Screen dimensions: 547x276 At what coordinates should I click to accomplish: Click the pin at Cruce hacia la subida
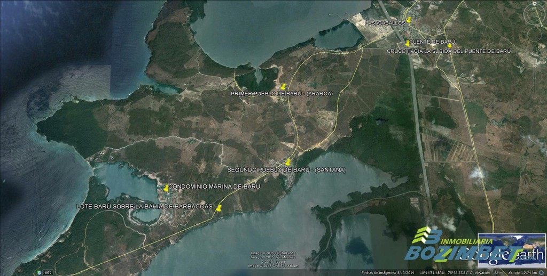[x=450, y=46]
